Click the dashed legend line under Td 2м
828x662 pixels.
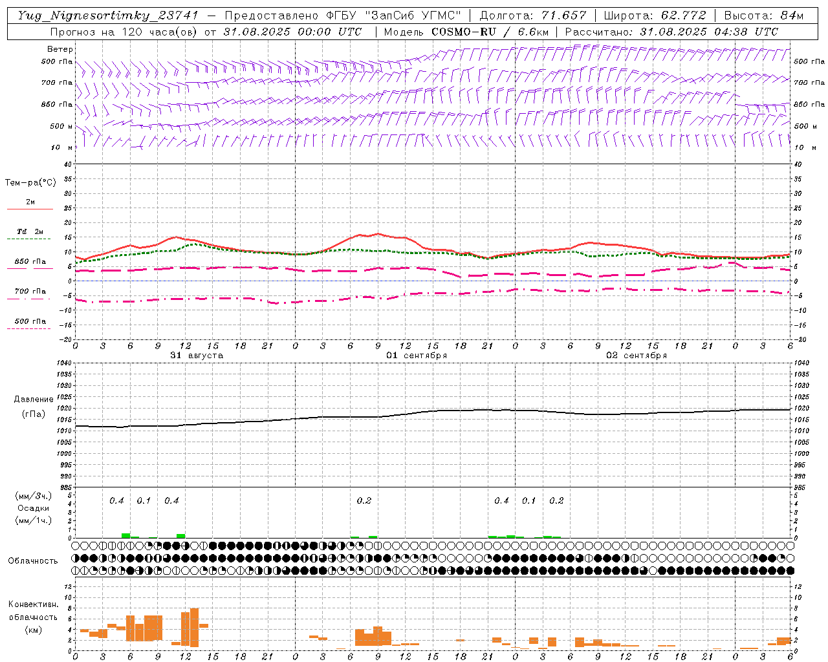click(29, 239)
